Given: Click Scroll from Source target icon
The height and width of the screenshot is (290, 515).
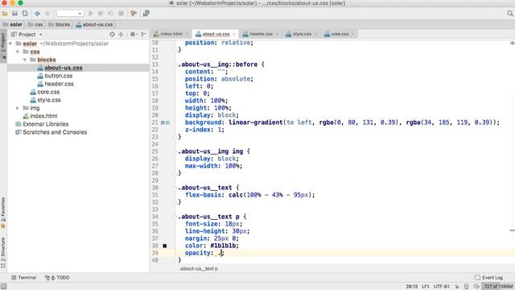Looking at the screenshot, I should click(112, 34).
